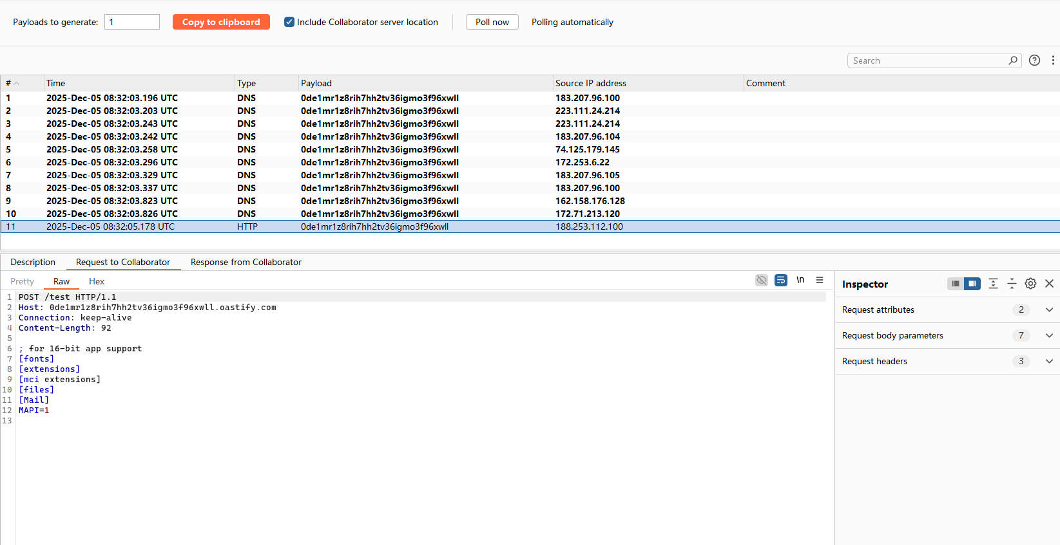The width and height of the screenshot is (1060, 545).
Task: Toggle hidden characters visibility eye icon
Action: click(x=762, y=280)
